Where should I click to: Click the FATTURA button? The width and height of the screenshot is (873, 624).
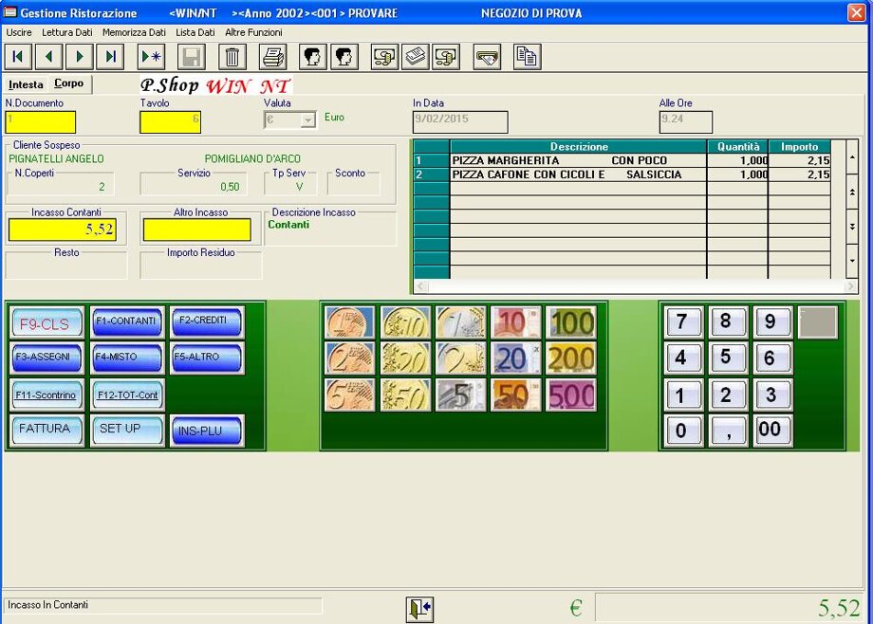(46, 430)
